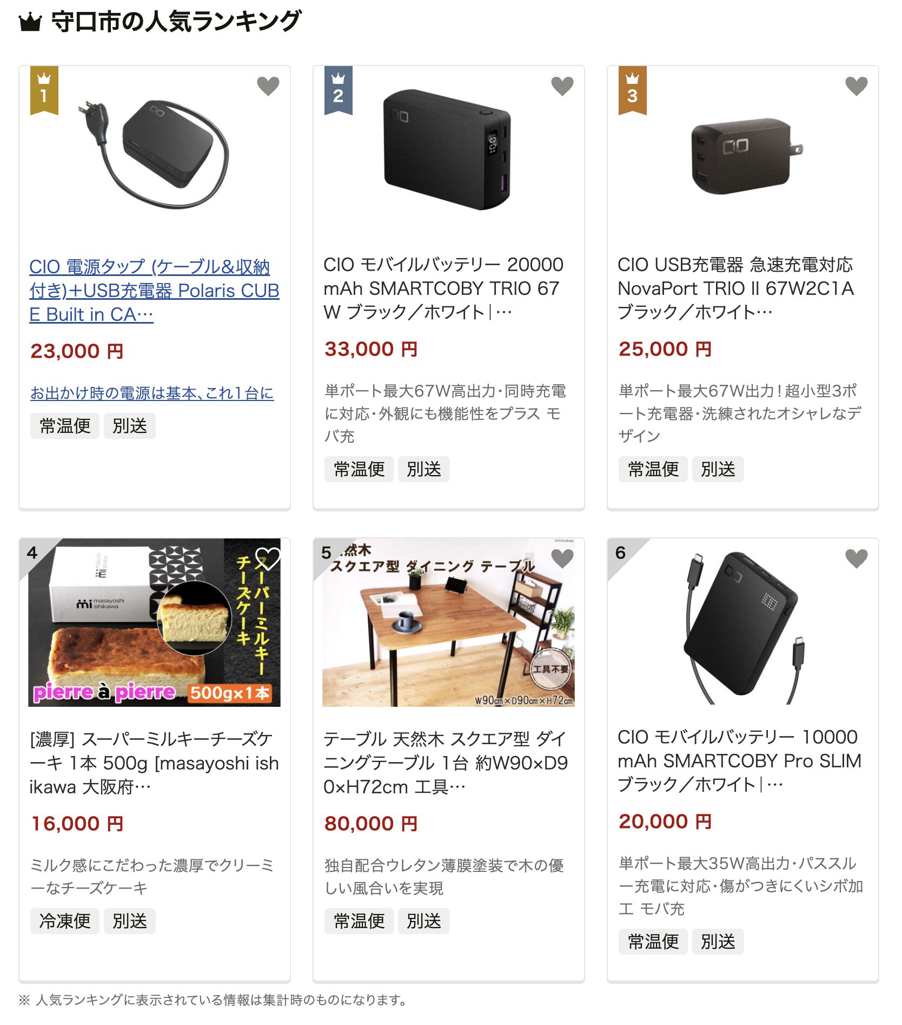This screenshot has width=902, height=1025.
Task: Select the 80,000 円 dining table price
Action: click(371, 823)
